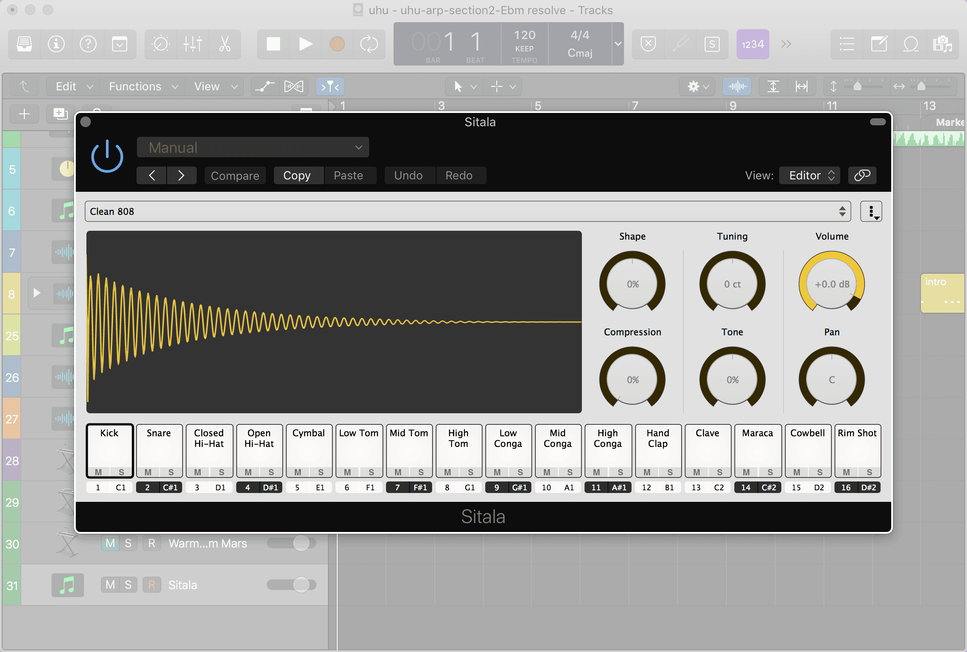Viewport: 967px width, 652px height.
Task: Add a new track with plus button
Action: (x=24, y=114)
